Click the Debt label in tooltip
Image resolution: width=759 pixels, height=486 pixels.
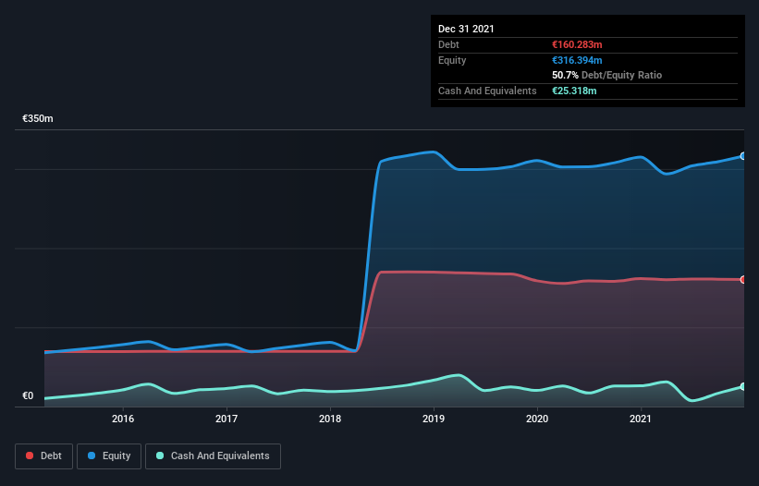click(x=448, y=44)
